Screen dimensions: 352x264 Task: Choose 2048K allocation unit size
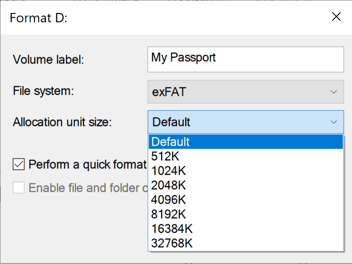point(245,185)
